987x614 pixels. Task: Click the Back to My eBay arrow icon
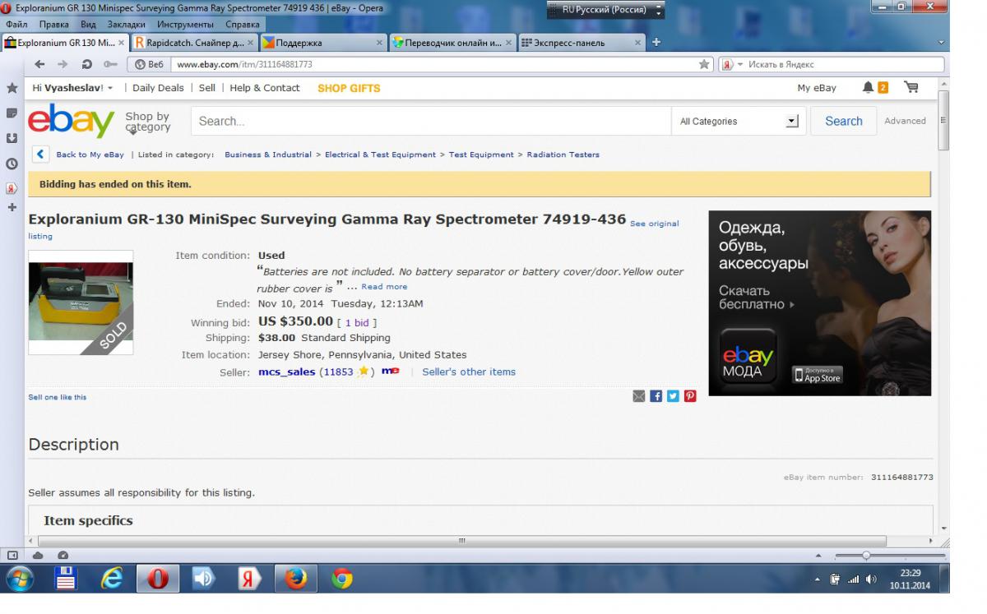click(40, 155)
